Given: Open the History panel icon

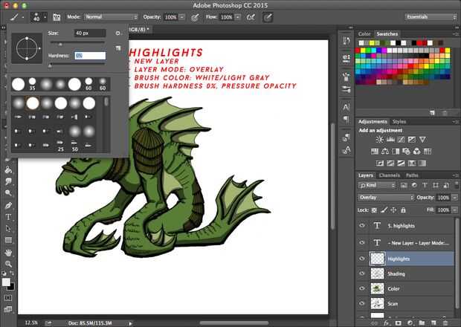Looking at the screenshot, I should coord(346,39).
